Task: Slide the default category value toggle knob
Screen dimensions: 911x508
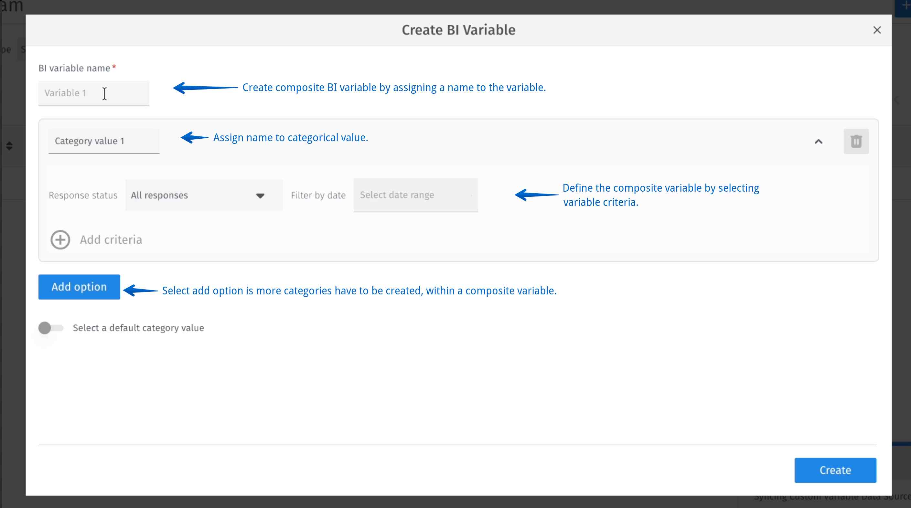Action: click(46, 328)
